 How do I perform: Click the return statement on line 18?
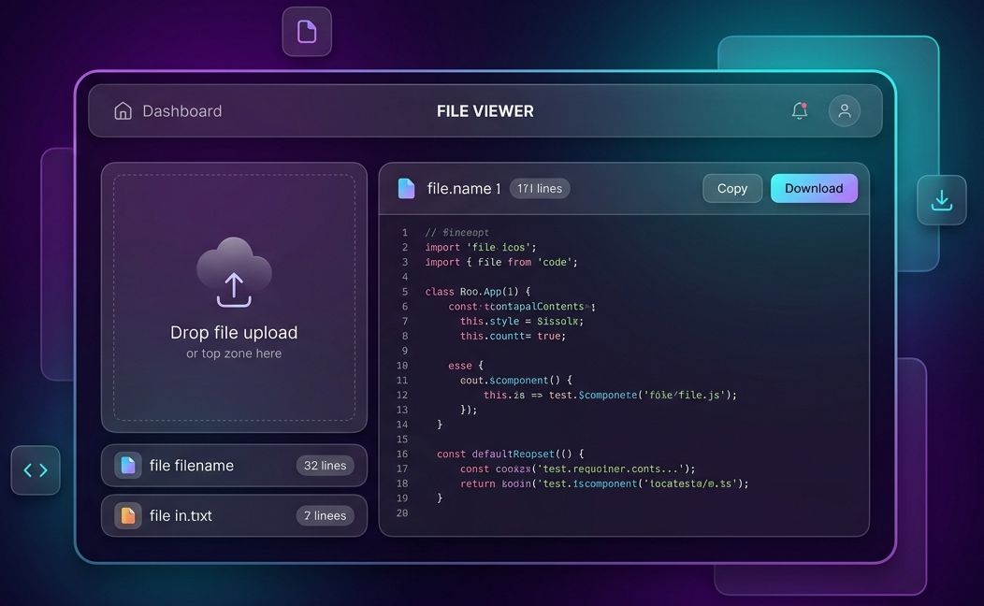point(604,483)
